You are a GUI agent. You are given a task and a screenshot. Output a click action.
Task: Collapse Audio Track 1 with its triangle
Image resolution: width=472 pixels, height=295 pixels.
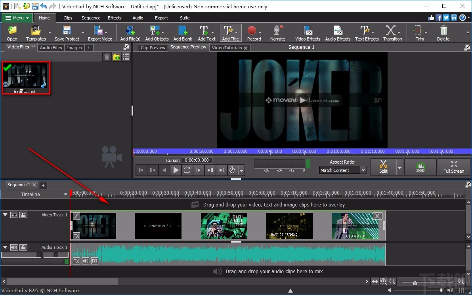coord(5,247)
